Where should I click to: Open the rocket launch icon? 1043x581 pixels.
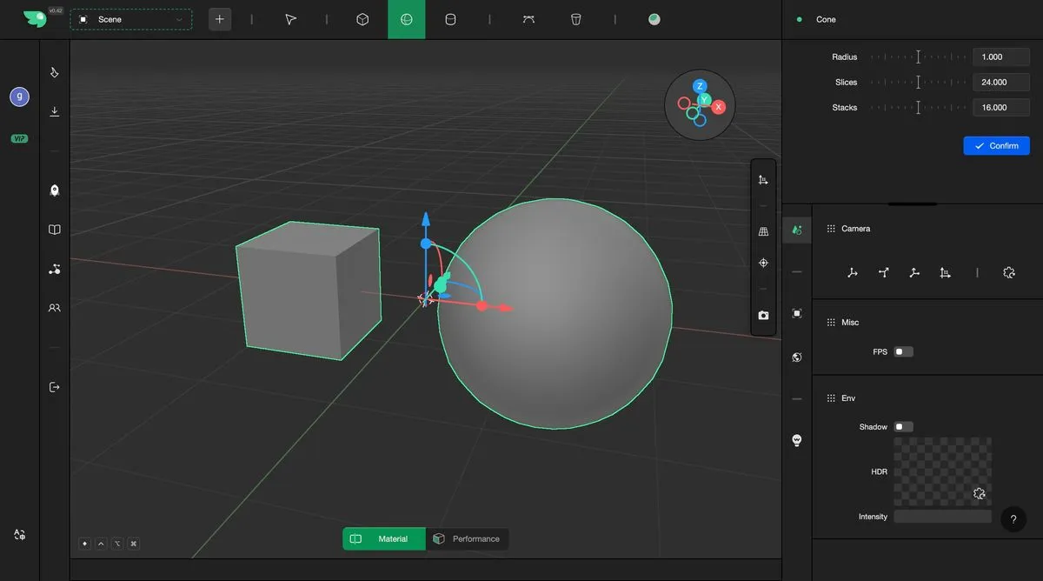pos(55,190)
